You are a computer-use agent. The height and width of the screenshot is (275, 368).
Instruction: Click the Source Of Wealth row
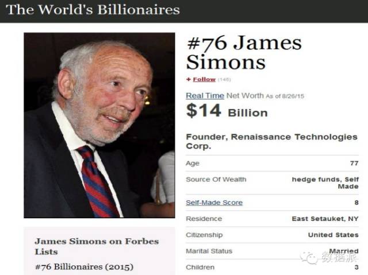pos(272,183)
